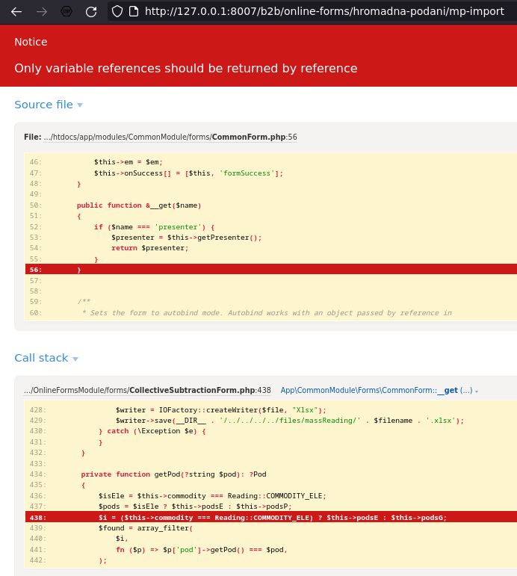The height and width of the screenshot is (576, 517).
Task: Click the 'public function &__get' code line
Action: point(139,205)
